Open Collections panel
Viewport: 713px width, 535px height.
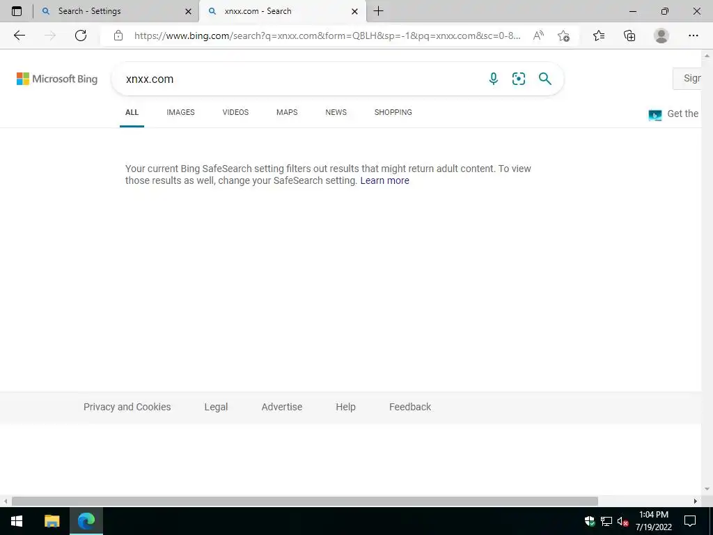[629, 36]
